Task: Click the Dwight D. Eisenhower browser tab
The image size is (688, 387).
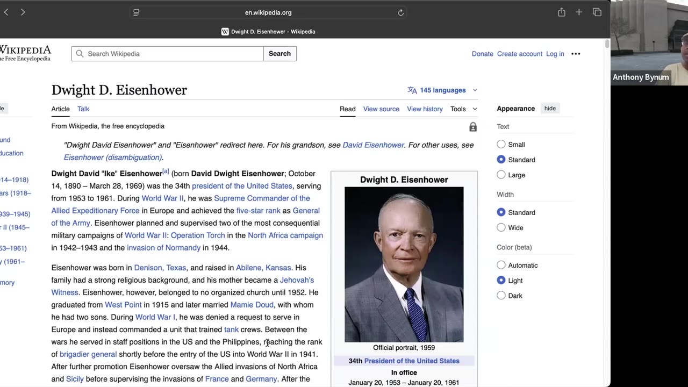Action: point(268,32)
